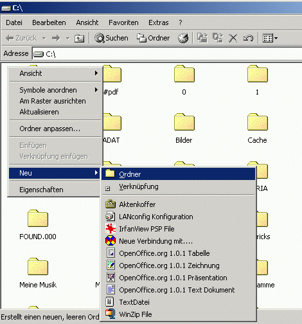Click the delete X toolbar icon
302x324 pixels.
(x=233, y=38)
